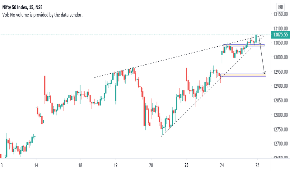The width and height of the screenshot is (290, 171).
Task: Click the long downward arrow drawing
Action: pos(263,59)
